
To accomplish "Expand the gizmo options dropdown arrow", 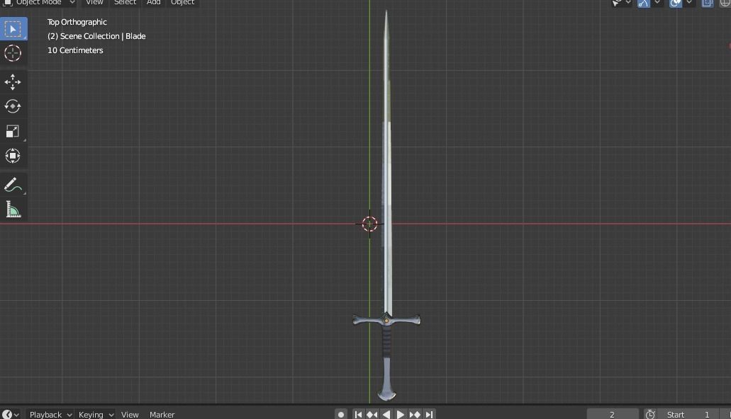I will (657, 3).
